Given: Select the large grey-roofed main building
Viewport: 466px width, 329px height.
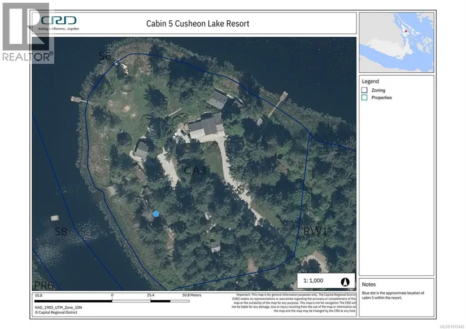Looking at the screenshot, I should click(x=206, y=126).
